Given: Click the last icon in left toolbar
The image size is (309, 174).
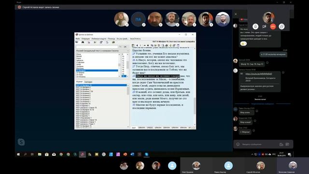Looking at the screenshot, I should (113, 42).
